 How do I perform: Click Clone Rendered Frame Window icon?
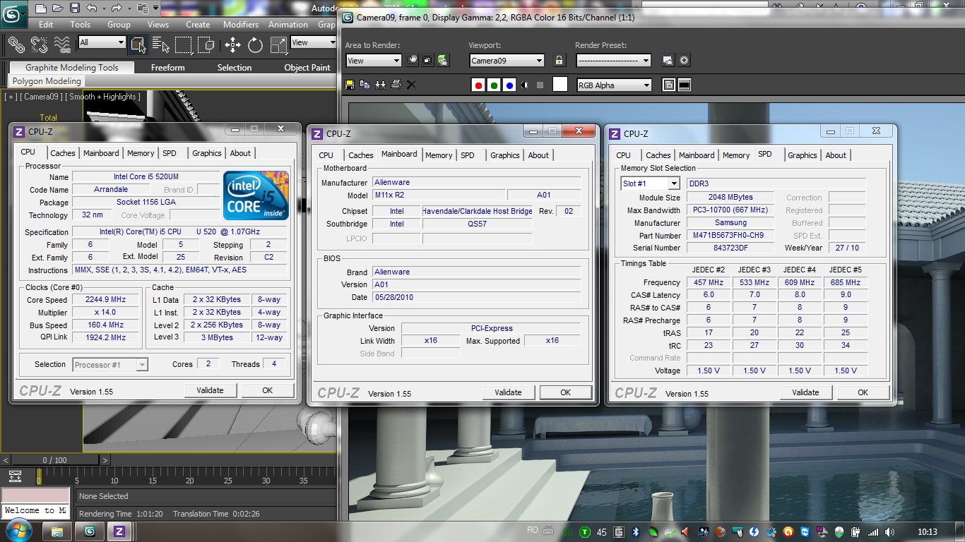[x=380, y=85]
